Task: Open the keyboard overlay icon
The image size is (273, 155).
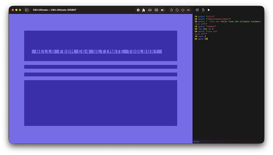Action: (x=150, y=10)
